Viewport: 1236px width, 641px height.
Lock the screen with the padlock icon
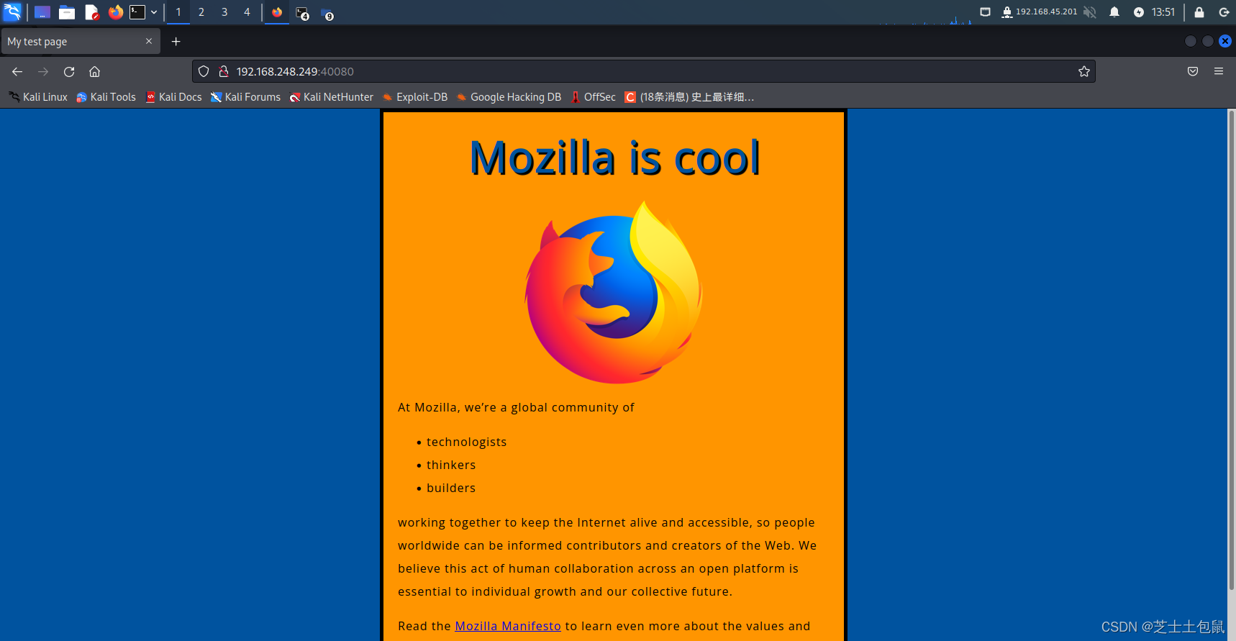(x=1199, y=12)
